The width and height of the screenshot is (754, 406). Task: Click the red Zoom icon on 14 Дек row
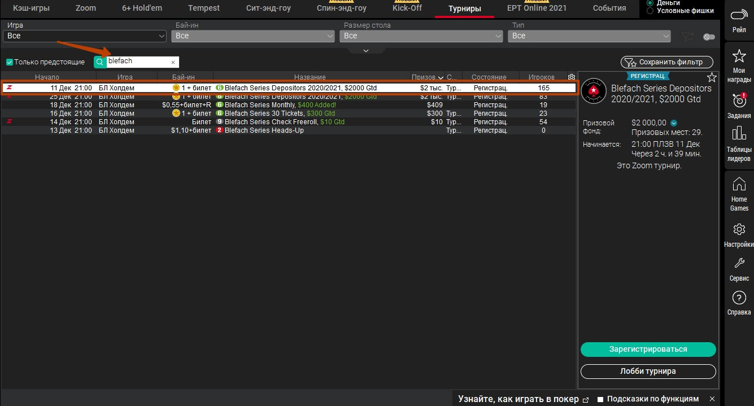coord(10,122)
